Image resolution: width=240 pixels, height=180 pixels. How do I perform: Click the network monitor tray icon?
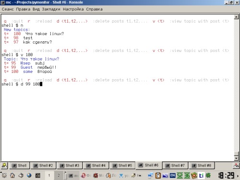click(x=150, y=176)
